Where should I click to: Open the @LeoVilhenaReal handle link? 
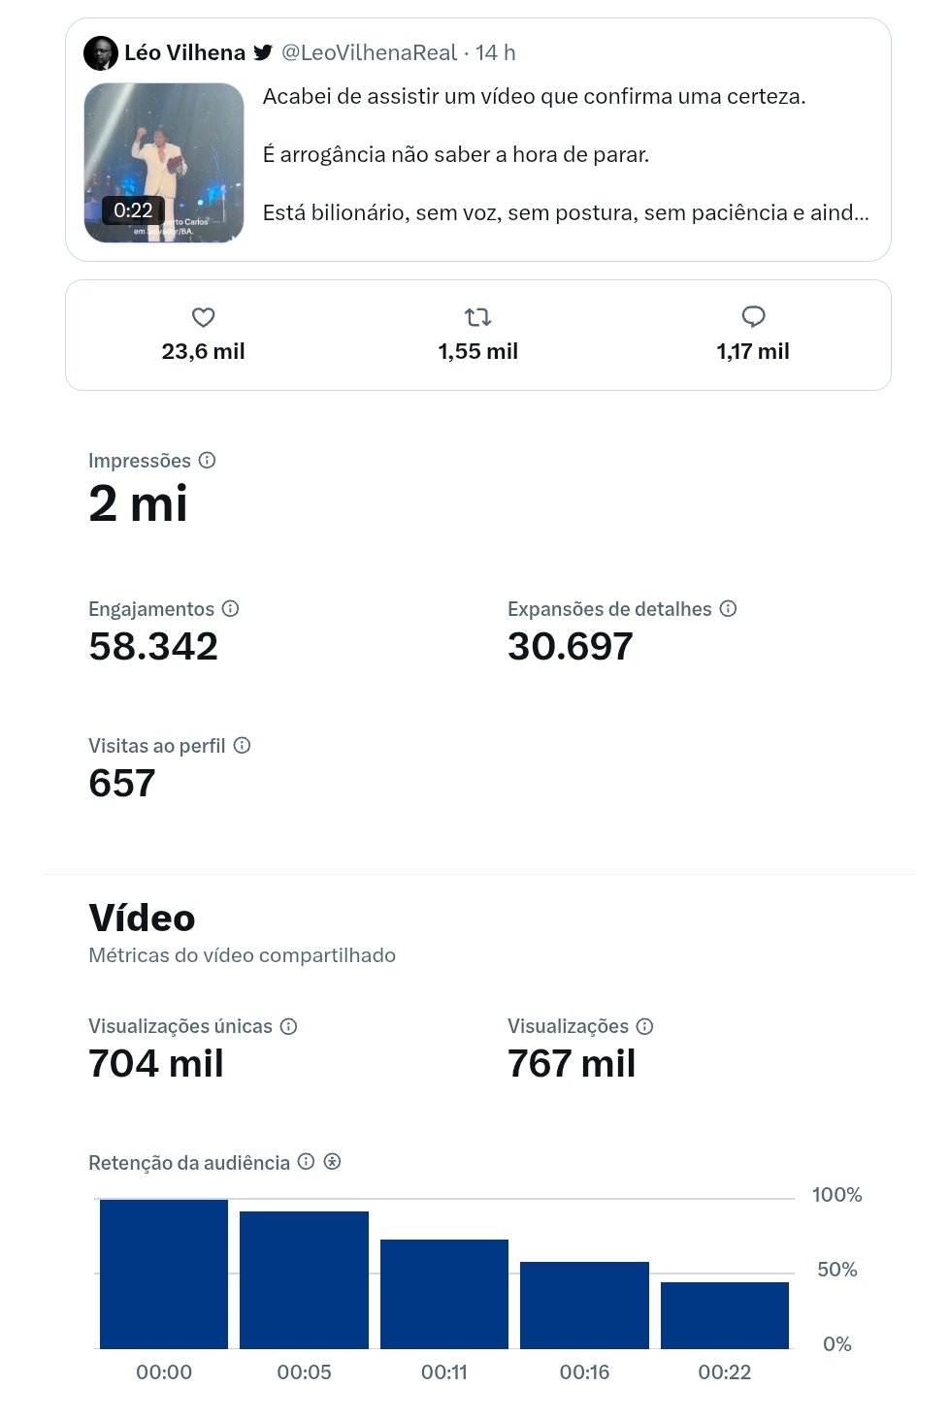tap(369, 52)
